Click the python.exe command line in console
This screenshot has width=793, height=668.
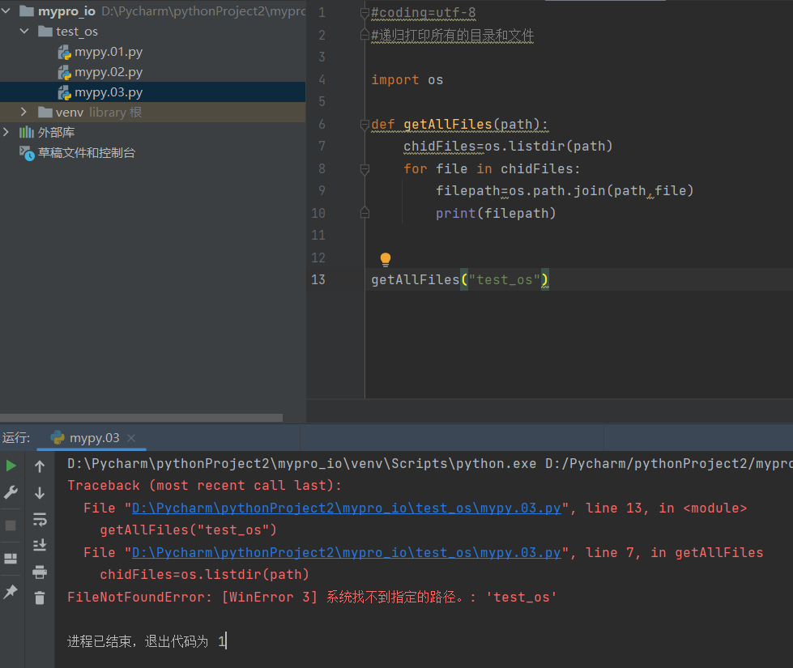[x=430, y=464]
